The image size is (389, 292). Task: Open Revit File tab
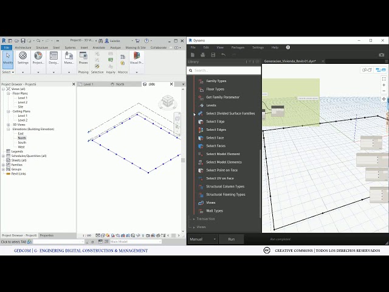point(7,47)
